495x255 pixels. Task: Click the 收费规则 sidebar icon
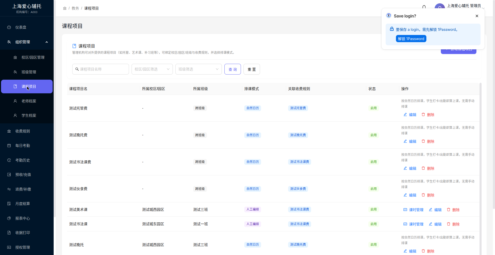[9, 131]
